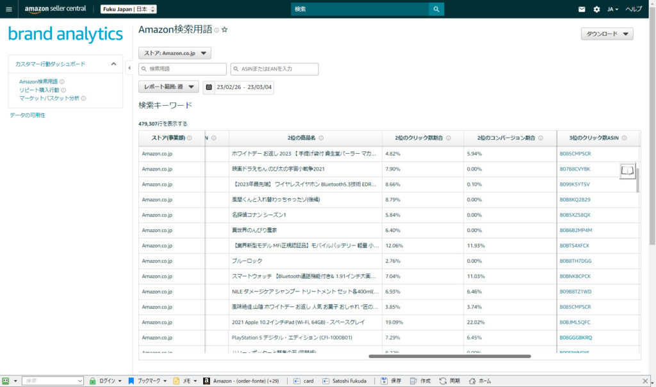656x387 pixels.
Task: Click info icon in 2位のクリック数割合 header
Action: point(448,138)
